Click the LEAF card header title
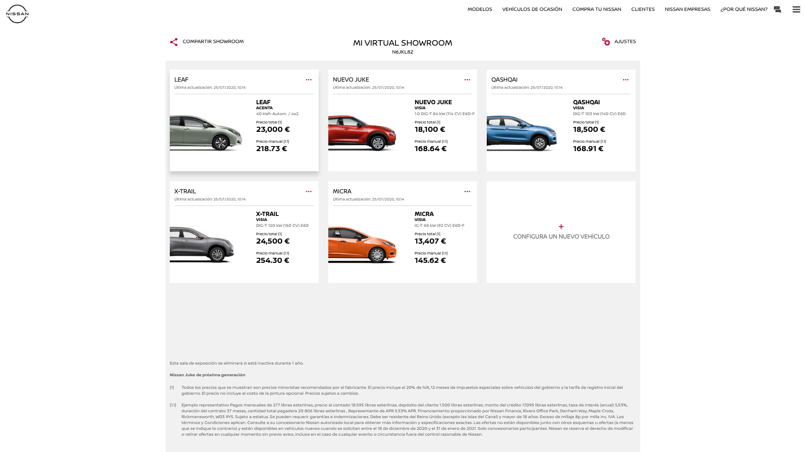This screenshot has height=452, width=805. 181,80
